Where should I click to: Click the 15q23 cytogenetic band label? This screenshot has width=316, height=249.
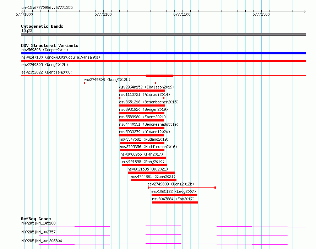point(27,31)
